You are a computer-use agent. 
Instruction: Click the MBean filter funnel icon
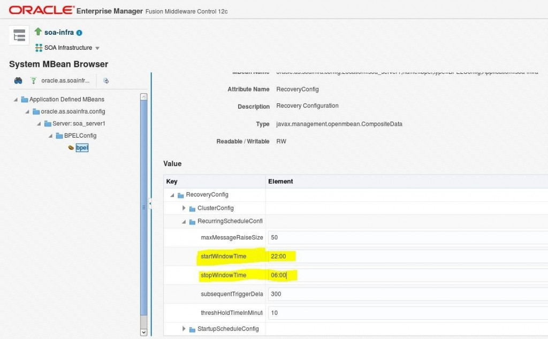click(34, 81)
